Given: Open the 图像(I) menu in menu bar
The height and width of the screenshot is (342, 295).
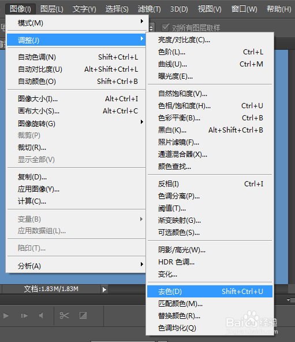Looking at the screenshot, I should [20, 9].
